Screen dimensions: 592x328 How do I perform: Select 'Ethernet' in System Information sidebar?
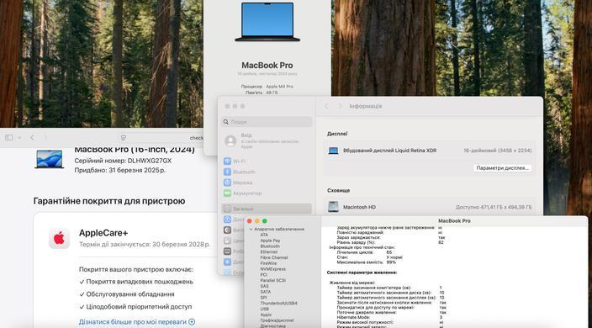coord(269,251)
